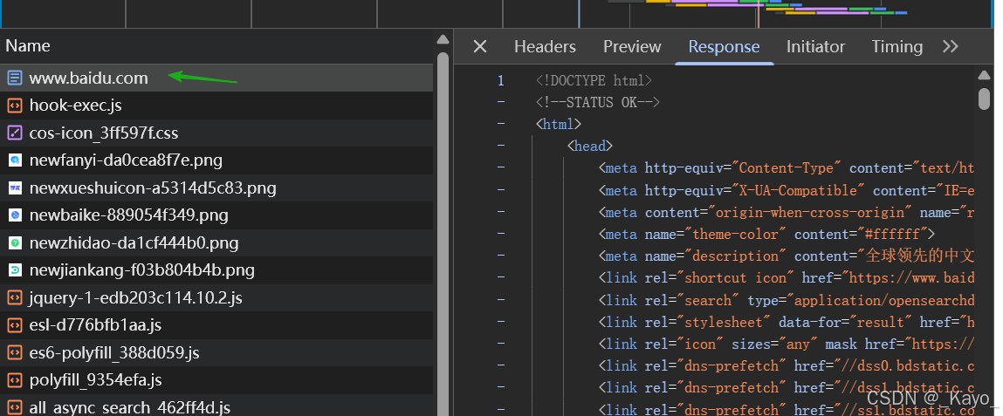Screen dimensions: 1003x416
Task: Click the image thumbnail beside newfanyi-da0cea8f7e.png
Action: pyautogui.click(x=15, y=160)
